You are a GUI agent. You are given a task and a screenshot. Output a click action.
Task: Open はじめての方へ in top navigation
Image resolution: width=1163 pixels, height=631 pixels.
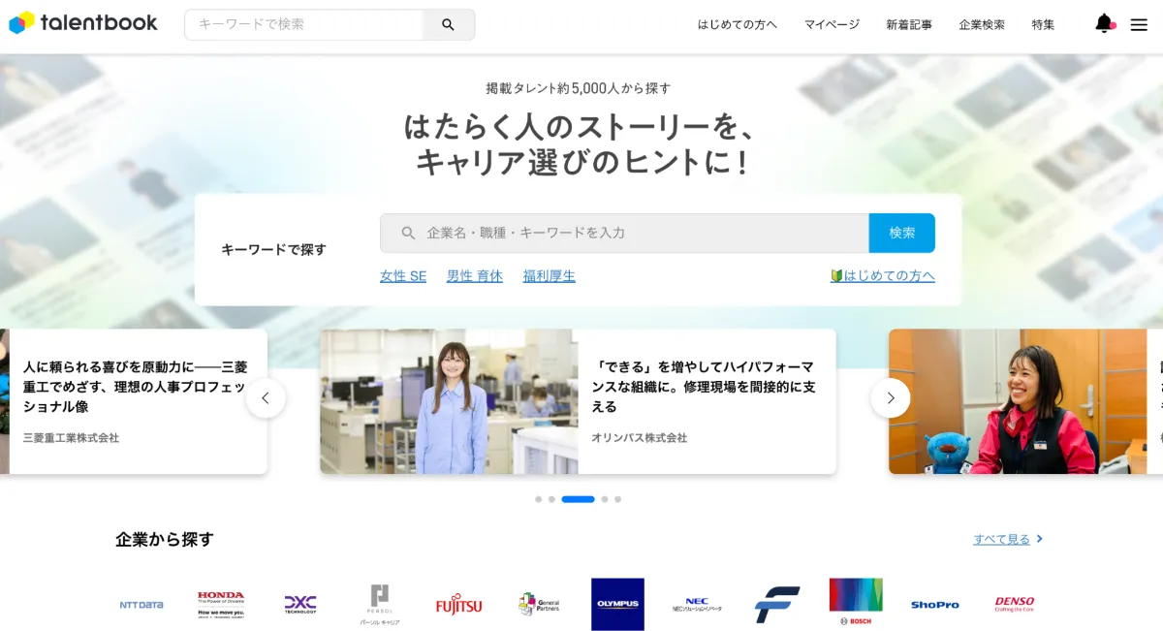(x=738, y=25)
